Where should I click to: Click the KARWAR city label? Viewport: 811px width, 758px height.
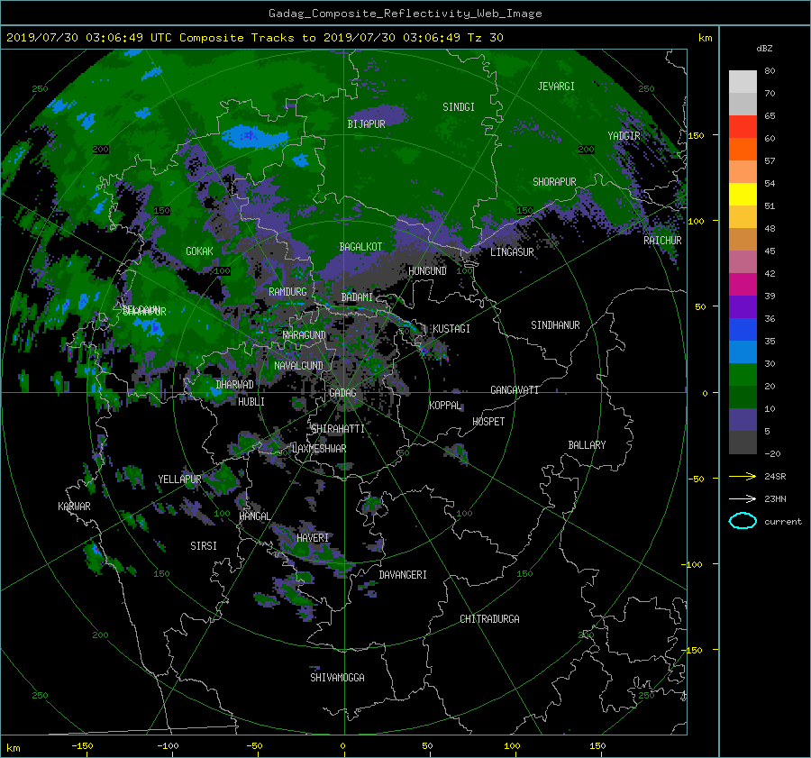tap(74, 507)
